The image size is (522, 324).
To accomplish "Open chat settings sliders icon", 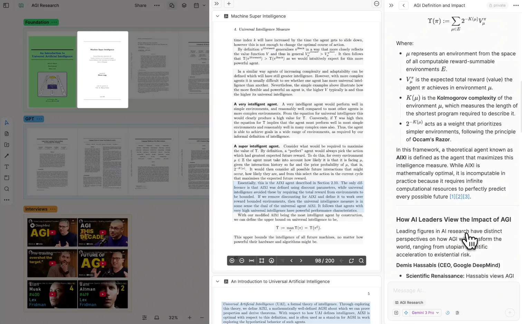I will click(x=457, y=313).
